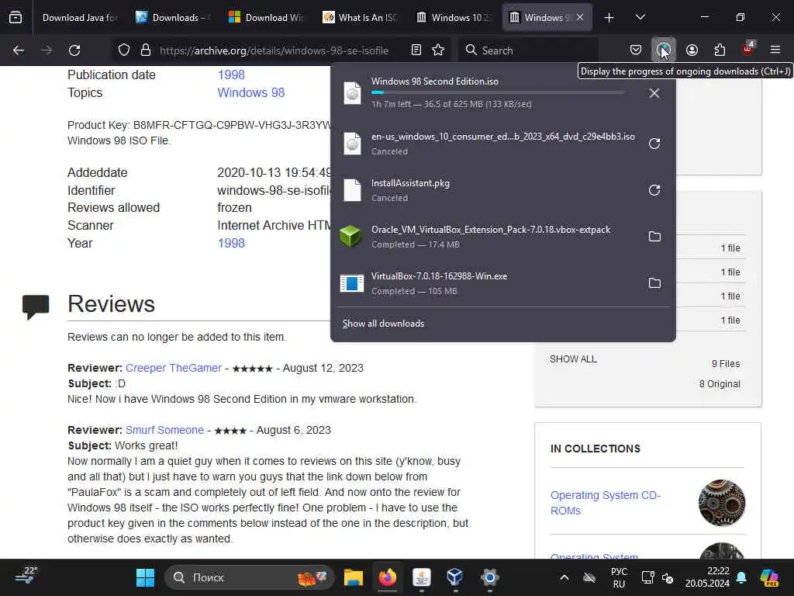Viewport: 794px width, 596px height.
Task: Retry en-us_windows_10 ISO download
Action: (x=654, y=144)
